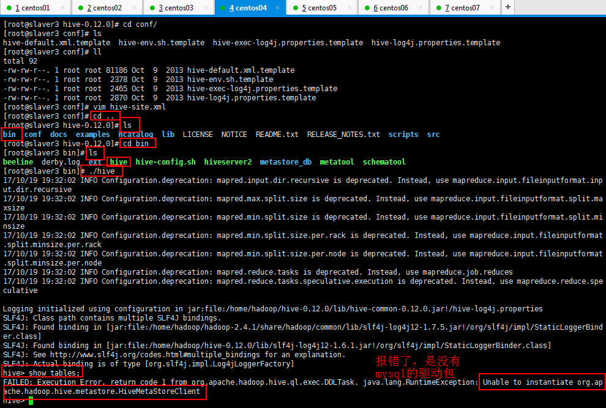The height and width of the screenshot is (408, 606).
Task: Click the 'total 92' line
Action: coord(20,61)
